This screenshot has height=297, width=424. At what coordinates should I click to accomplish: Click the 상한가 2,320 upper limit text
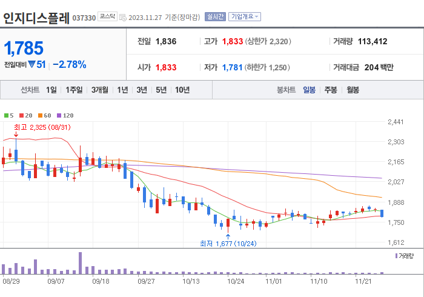268,41
